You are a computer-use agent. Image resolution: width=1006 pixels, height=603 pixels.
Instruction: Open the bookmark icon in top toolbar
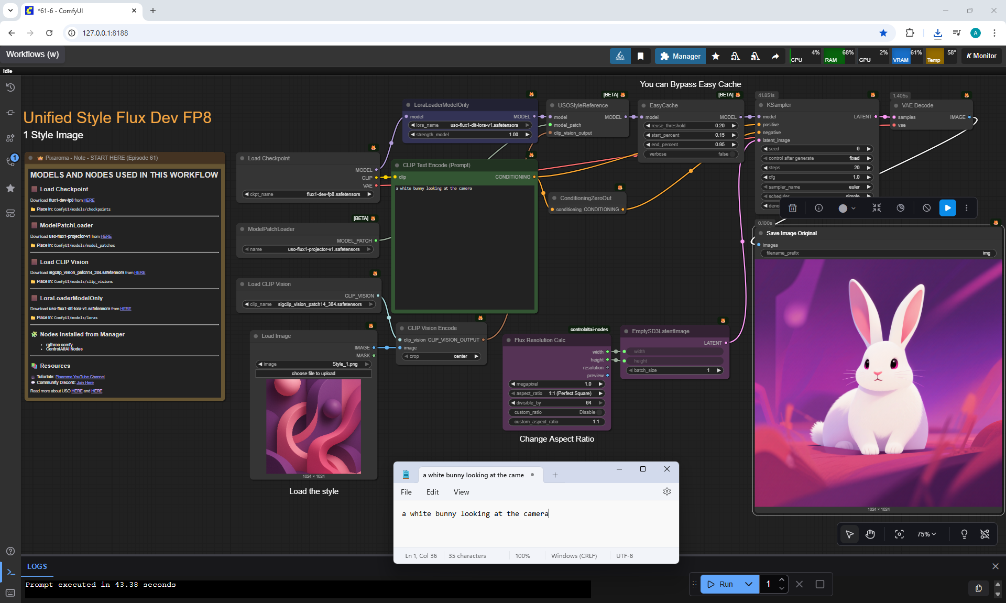(640, 56)
